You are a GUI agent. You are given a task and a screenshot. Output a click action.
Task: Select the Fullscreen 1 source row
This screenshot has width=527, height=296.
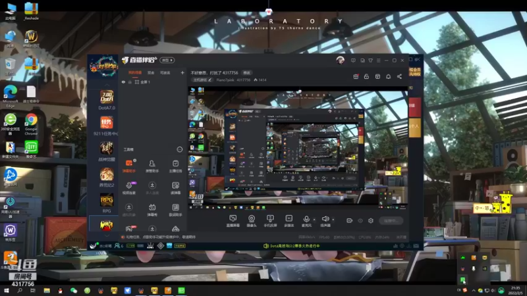(153, 82)
